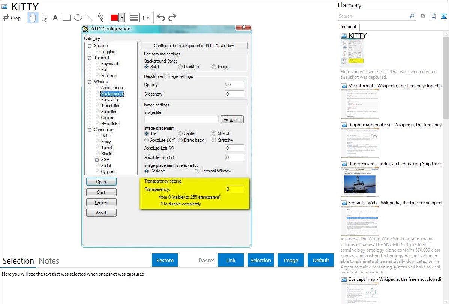
Task: Select Desktop background style
Action: coord(180,67)
